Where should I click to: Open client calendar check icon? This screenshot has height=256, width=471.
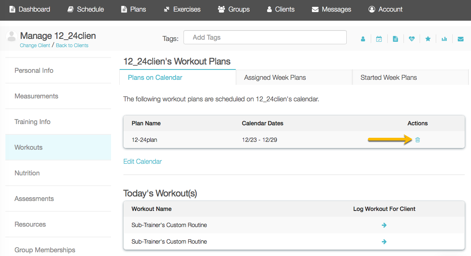(379, 39)
